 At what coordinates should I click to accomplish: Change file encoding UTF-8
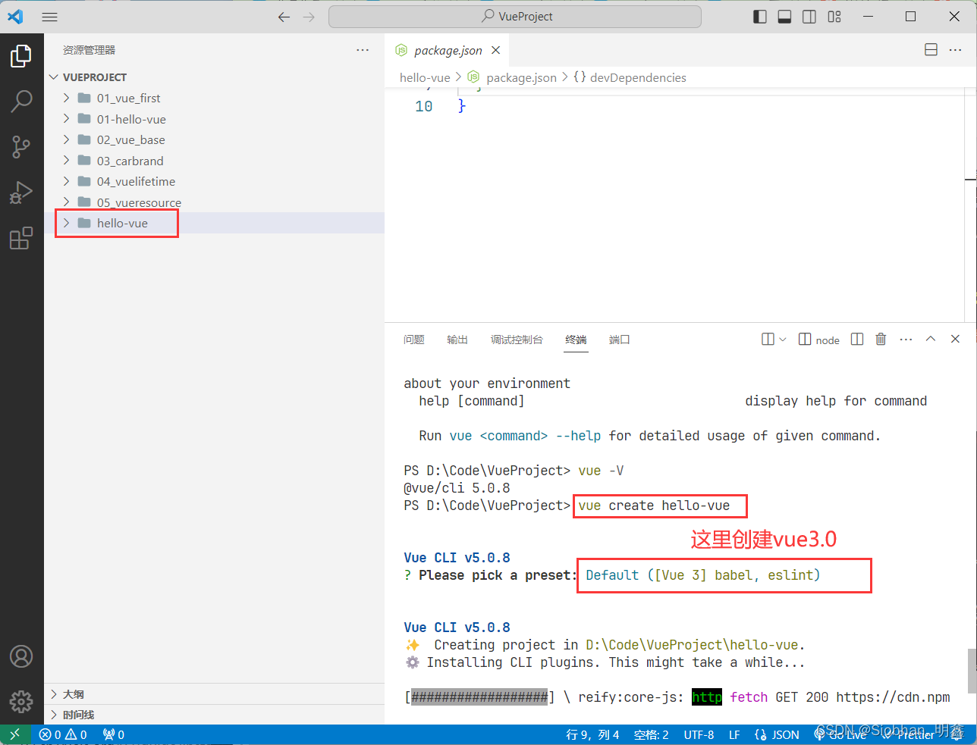pos(699,734)
